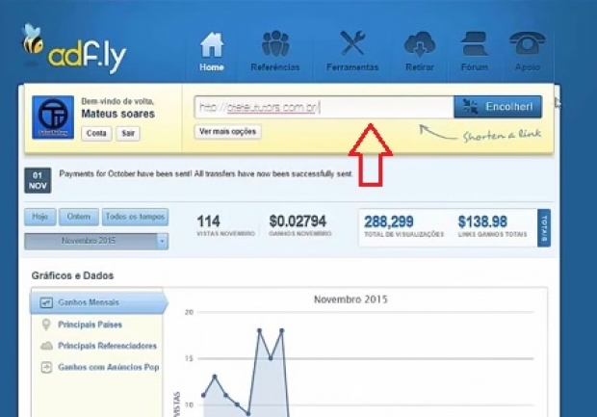597x417 pixels.
Task: Select Principais Referenciadores option
Action: pos(108,346)
